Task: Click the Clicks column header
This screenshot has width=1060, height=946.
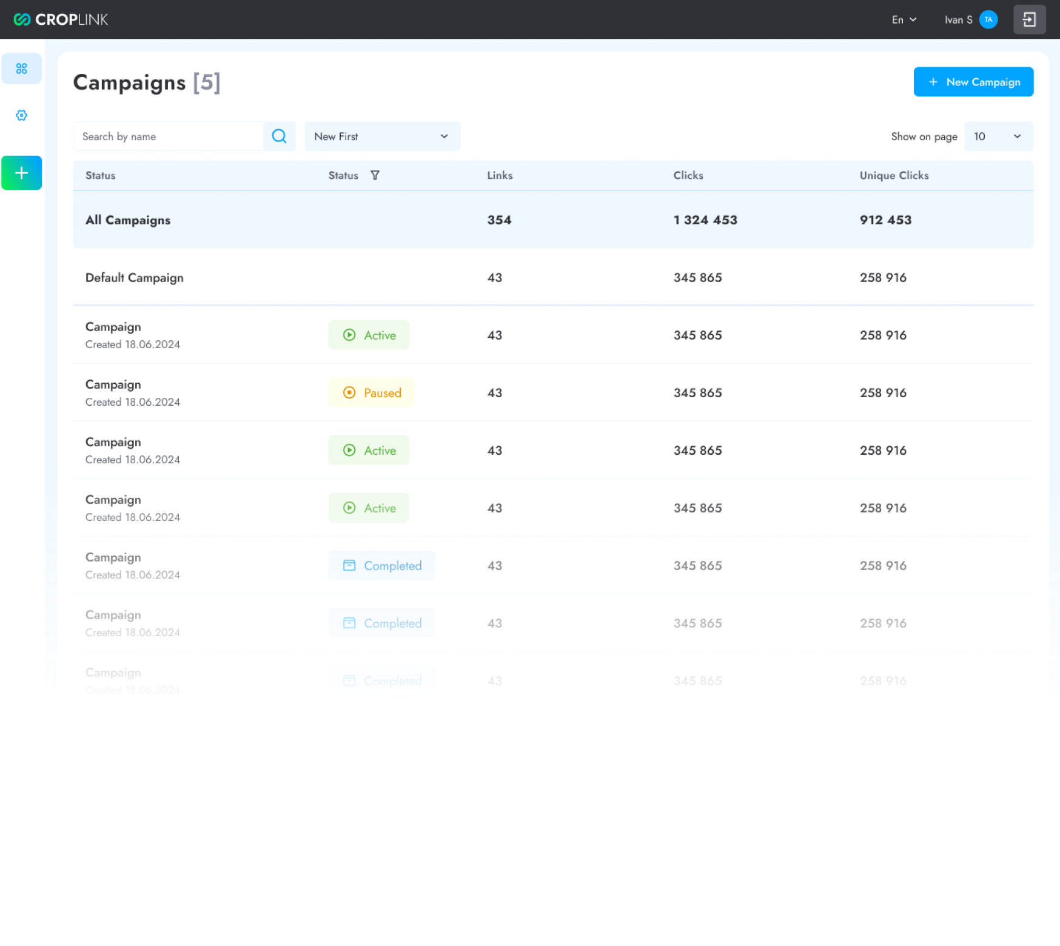Action: (x=688, y=175)
